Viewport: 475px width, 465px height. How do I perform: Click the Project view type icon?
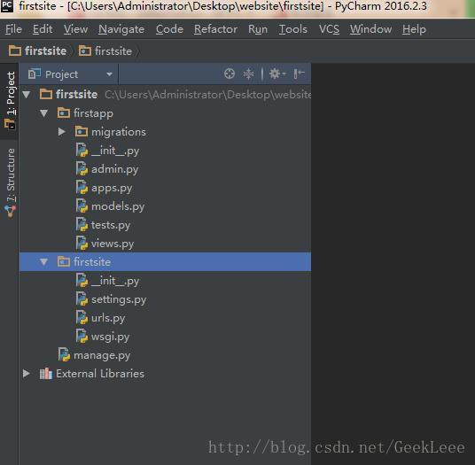[x=34, y=74]
